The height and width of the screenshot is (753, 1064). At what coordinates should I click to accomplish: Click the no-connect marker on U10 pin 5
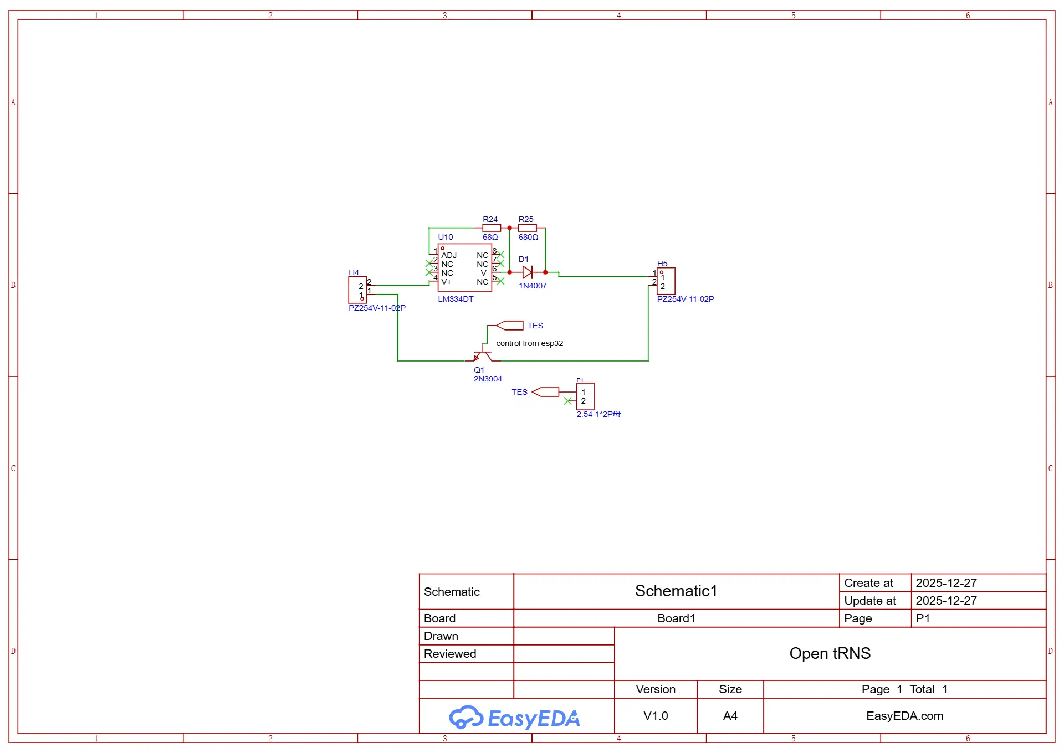[500, 281]
